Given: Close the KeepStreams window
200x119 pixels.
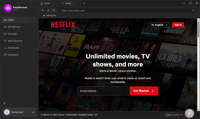Looking at the screenshot, I should click(197, 3).
